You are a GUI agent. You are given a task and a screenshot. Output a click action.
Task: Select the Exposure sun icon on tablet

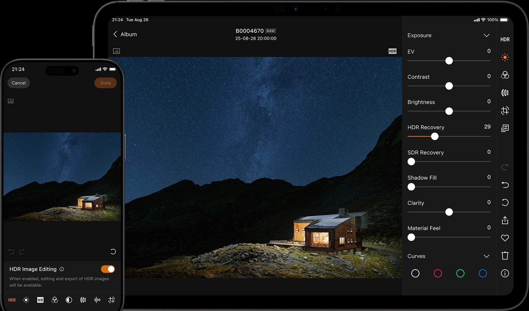click(505, 57)
